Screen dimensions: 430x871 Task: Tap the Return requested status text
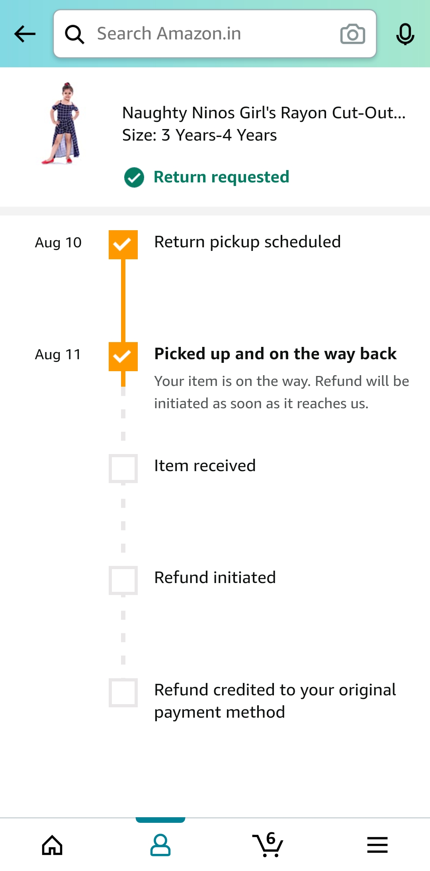[x=221, y=177]
